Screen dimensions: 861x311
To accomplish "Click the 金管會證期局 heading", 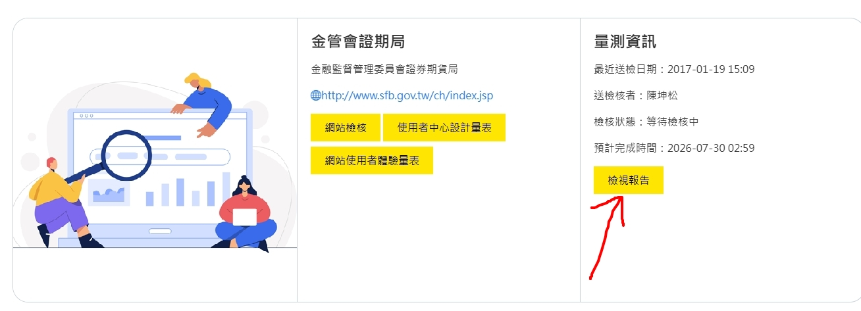I will pyautogui.click(x=358, y=42).
